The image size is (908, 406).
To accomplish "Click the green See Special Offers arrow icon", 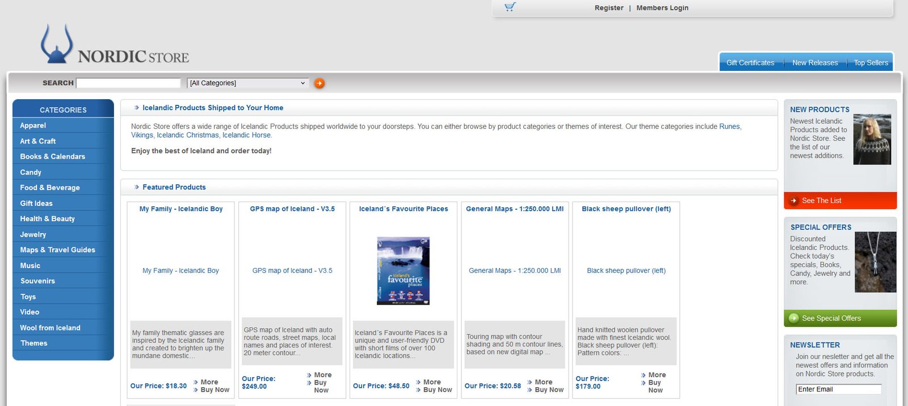I will coord(794,318).
